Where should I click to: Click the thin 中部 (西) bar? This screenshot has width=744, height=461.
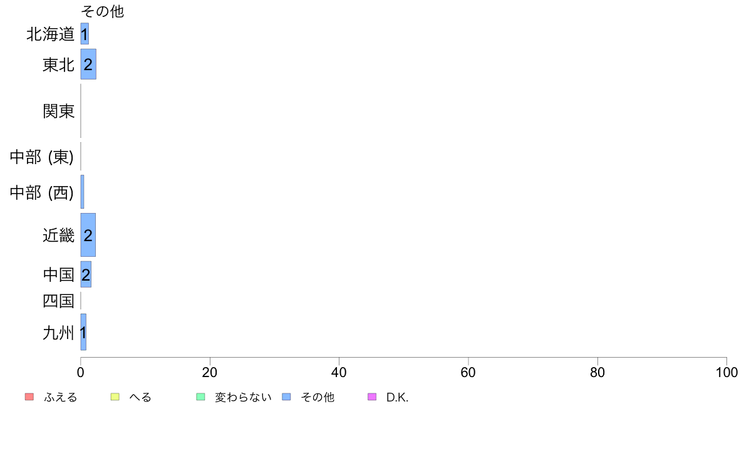(82, 192)
